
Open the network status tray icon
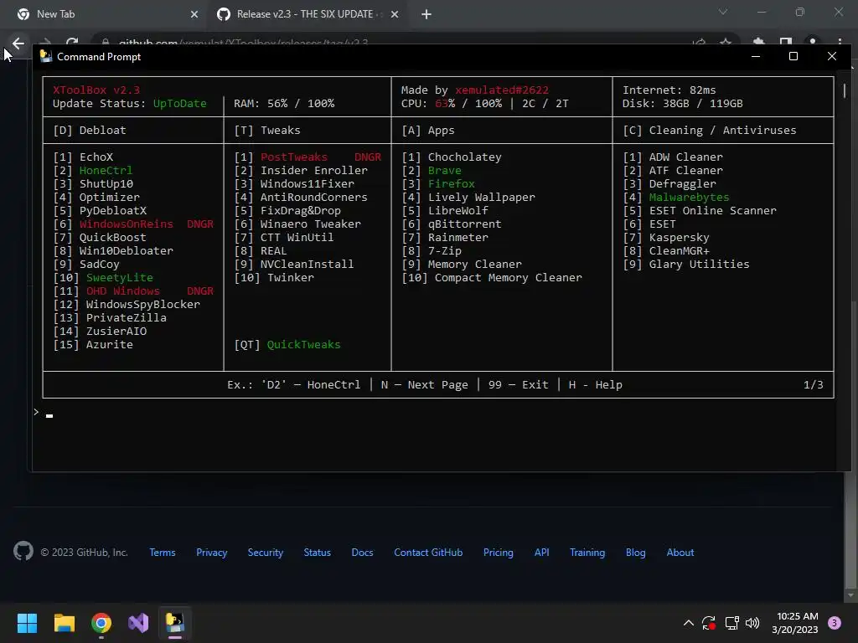click(731, 623)
